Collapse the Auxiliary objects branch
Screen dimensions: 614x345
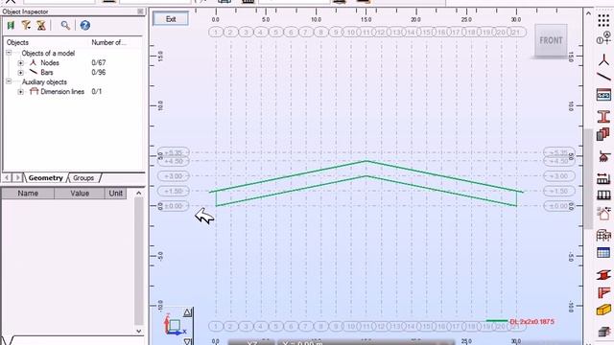point(9,81)
